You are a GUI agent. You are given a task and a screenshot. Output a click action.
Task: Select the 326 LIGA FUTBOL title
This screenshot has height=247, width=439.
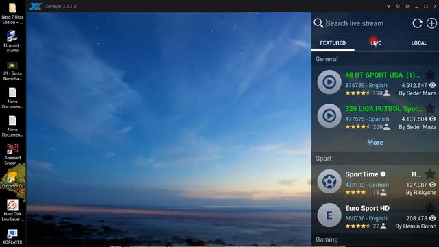pyautogui.click(x=384, y=108)
